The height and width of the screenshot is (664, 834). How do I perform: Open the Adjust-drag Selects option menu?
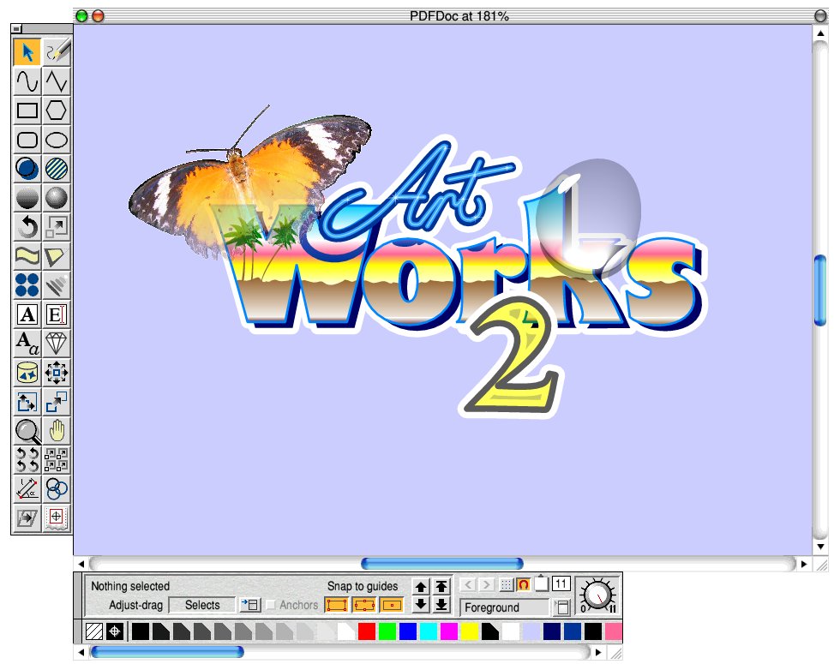(249, 605)
